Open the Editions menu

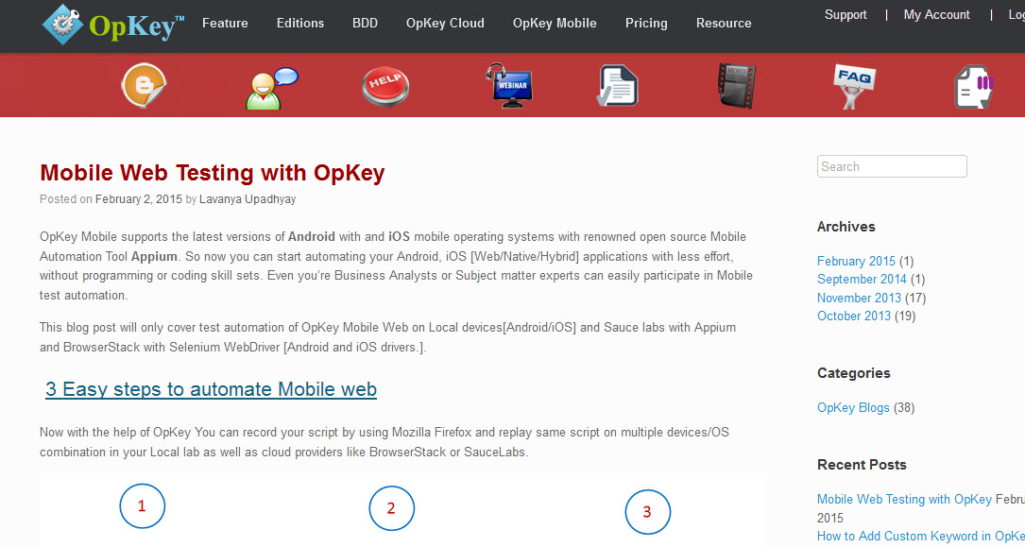tap(300, 23)
